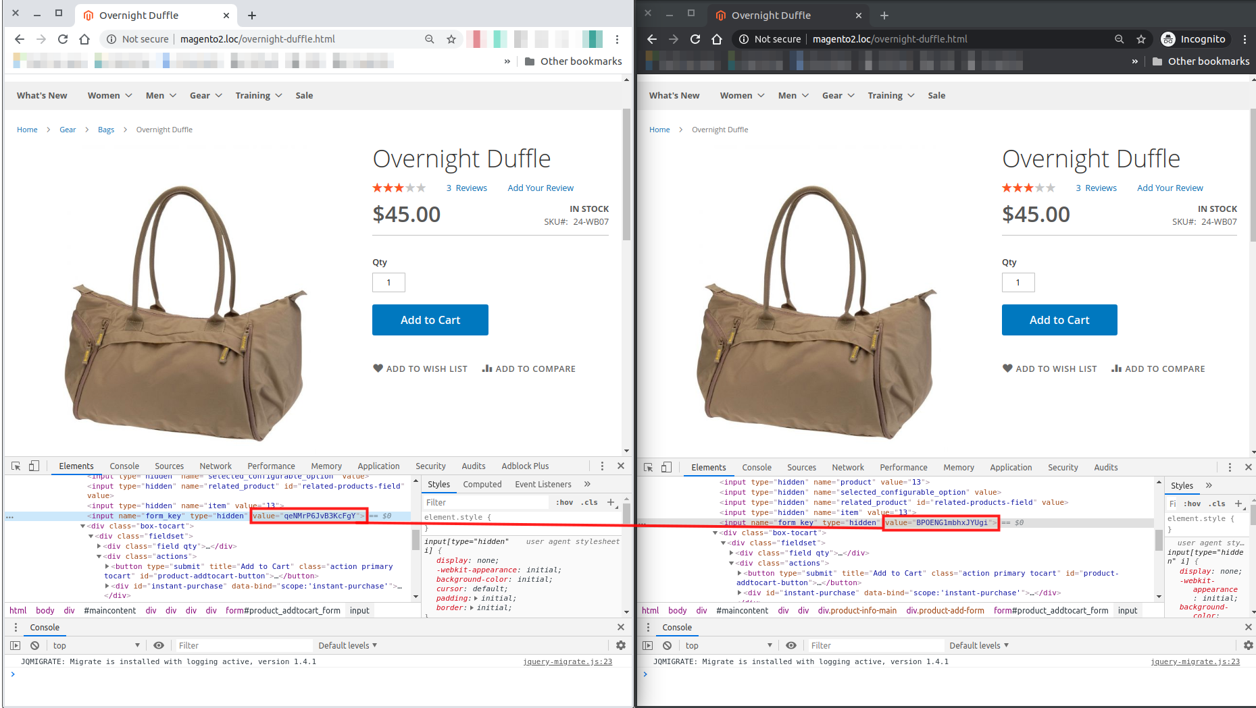The height and width of the screenshot is (708, 1256).
Task: Open Default levels dropdown in right console
Action: click(x=979, y=645)
